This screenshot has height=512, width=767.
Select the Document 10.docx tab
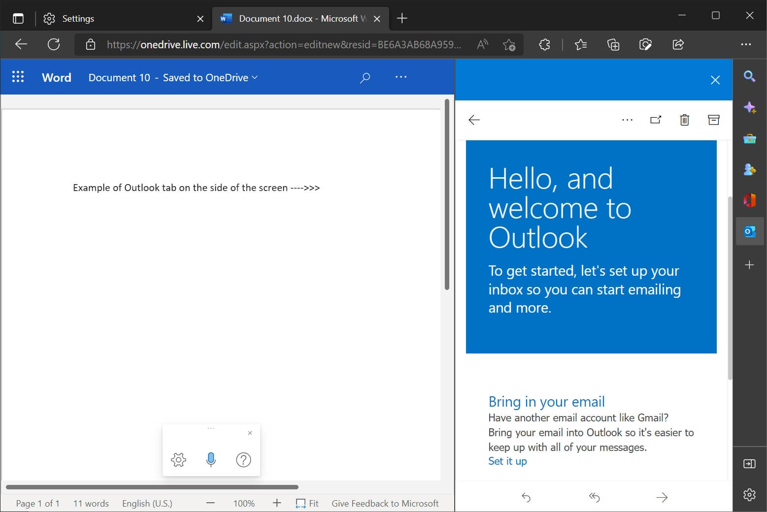coord(300,19)
